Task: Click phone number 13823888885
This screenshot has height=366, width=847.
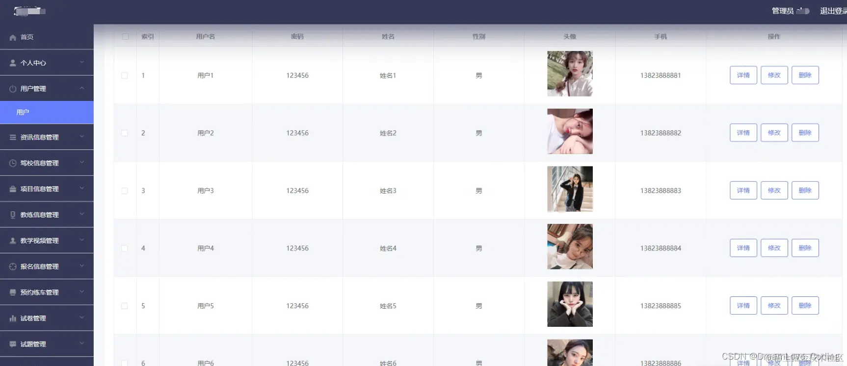Action: (661, 306)
